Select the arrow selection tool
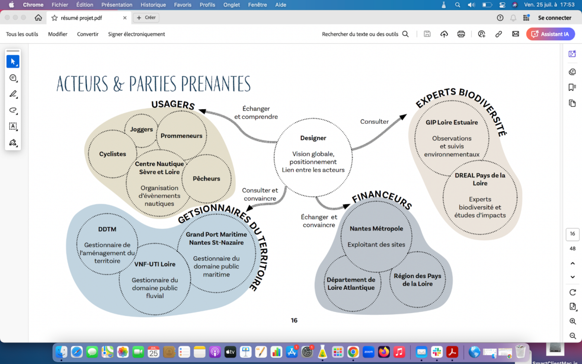The image size is (582, 364). point(13,62)
